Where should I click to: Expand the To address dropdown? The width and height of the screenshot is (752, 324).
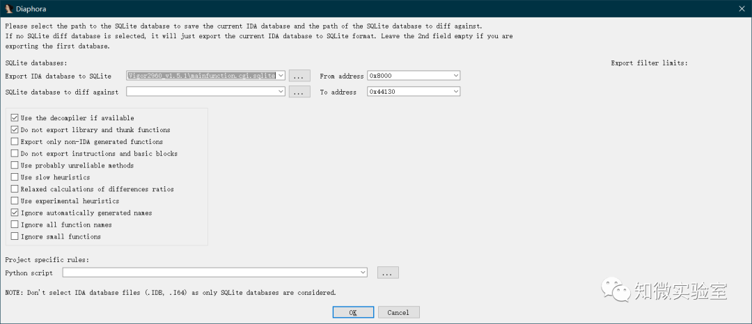point(455,92)
